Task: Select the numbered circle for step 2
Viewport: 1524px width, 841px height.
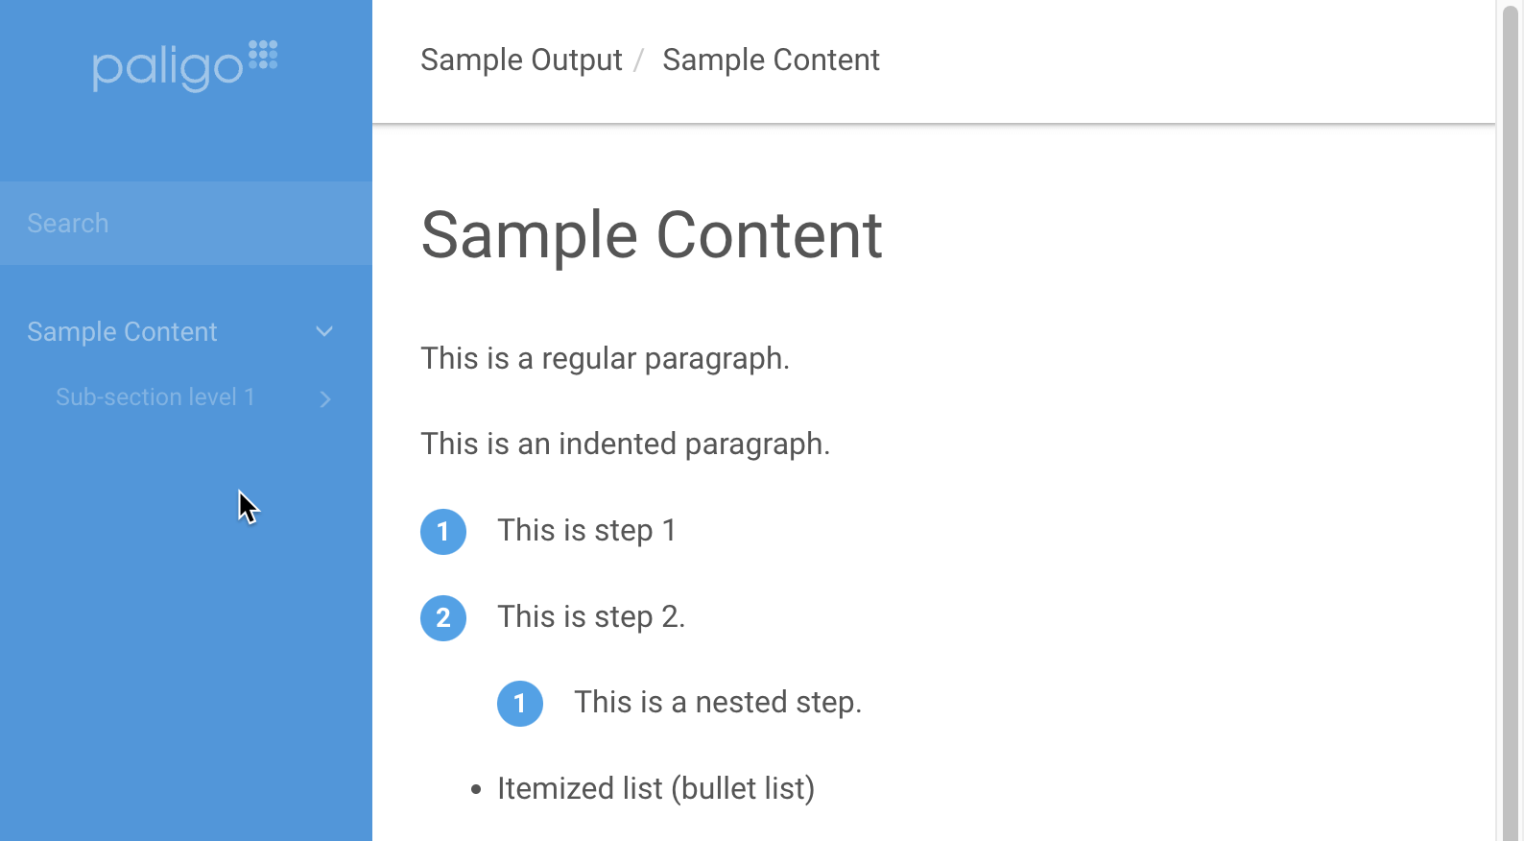Action: click(x=443, y=618)
